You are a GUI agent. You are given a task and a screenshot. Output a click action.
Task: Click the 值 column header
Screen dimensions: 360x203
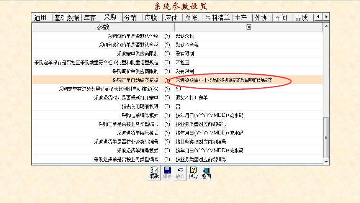249,27
